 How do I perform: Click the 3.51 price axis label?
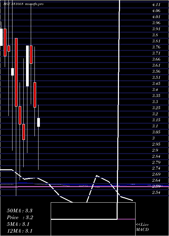pyautogui.click(x=156, y=78)
